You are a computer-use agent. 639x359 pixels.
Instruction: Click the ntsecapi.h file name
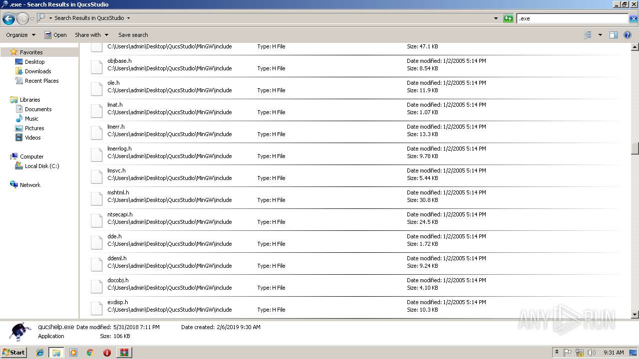click(120, 214)
